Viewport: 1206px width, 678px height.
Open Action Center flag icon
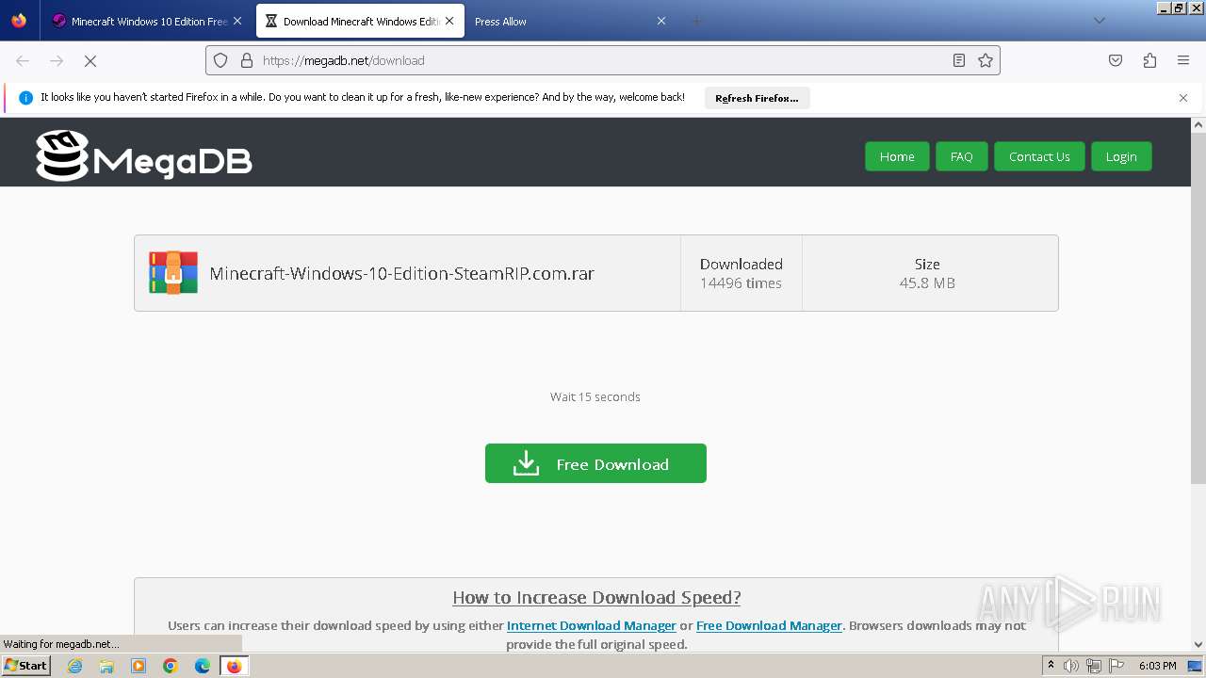tap(1115, 666)
